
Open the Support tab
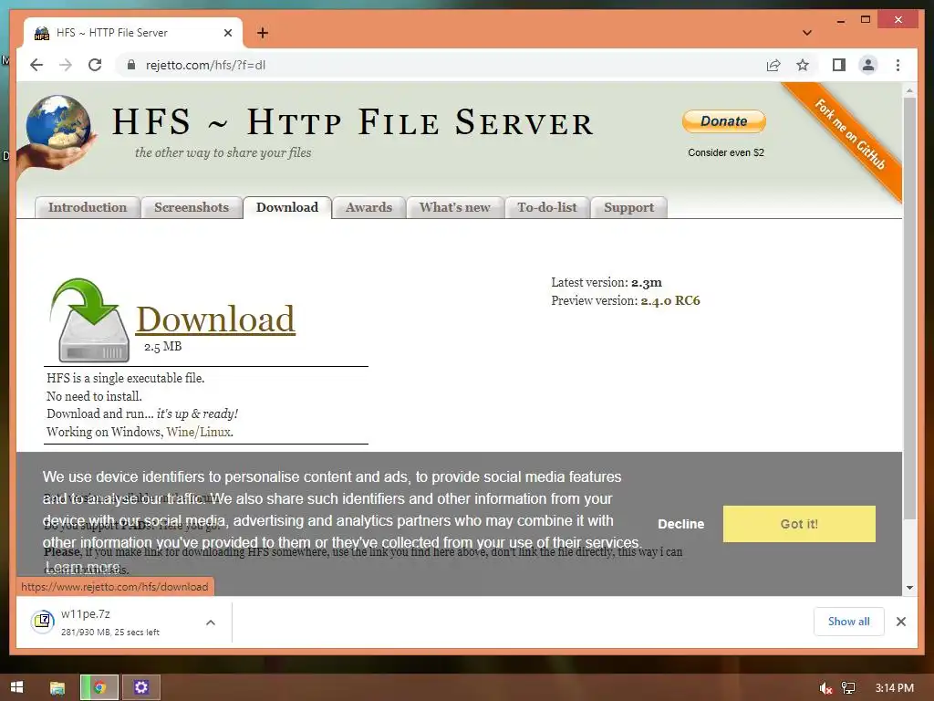click(x=628, y=207)
